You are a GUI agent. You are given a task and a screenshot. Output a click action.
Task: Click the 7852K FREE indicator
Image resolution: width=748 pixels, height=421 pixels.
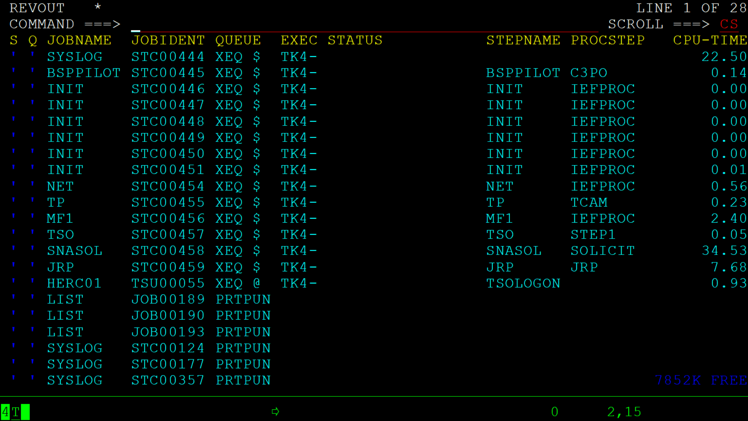[701, 380]
